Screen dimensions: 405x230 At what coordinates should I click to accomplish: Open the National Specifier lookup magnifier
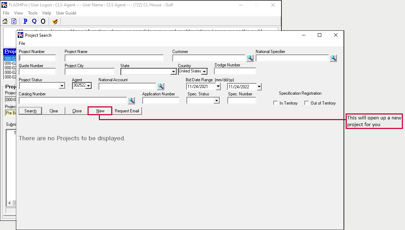333,58
